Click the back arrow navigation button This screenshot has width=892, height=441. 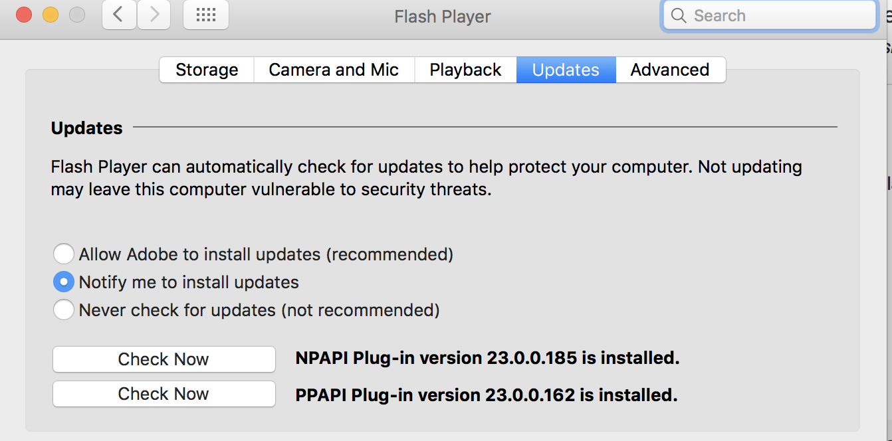[x=119, y=15]
